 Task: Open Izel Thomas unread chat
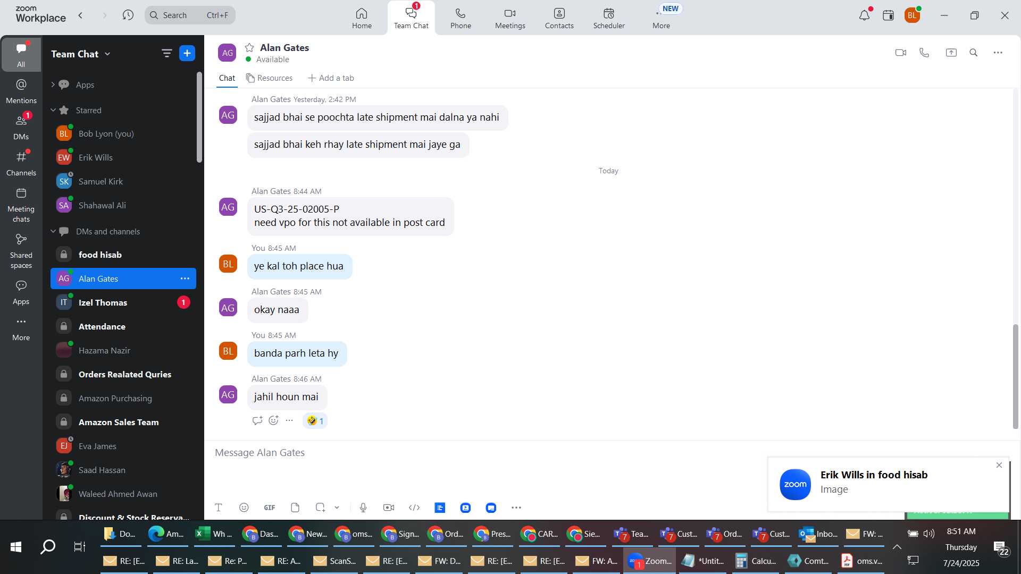point(123,302)
